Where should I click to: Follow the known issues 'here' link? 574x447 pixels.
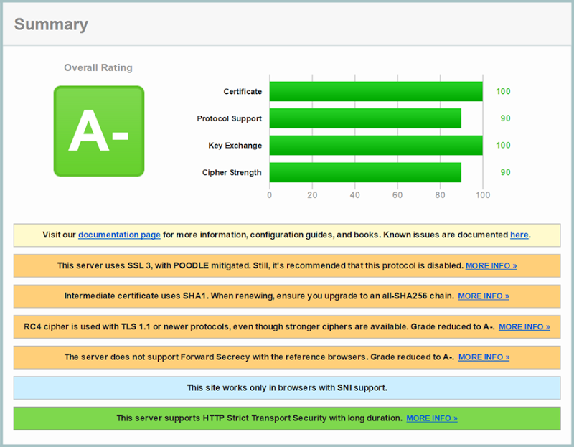click(x=519, y=235)
